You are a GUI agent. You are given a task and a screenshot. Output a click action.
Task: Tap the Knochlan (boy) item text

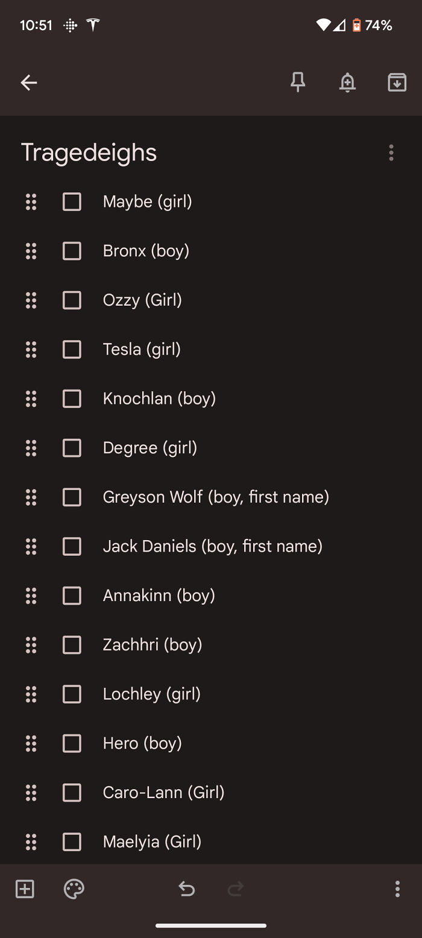pos(159,398)
